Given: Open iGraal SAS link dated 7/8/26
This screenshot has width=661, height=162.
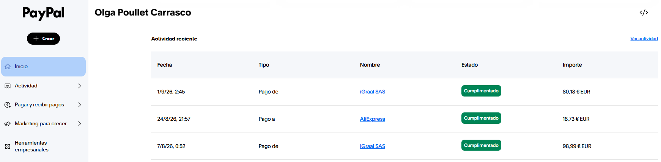Looking at the screenshot, I should point(372,146).
